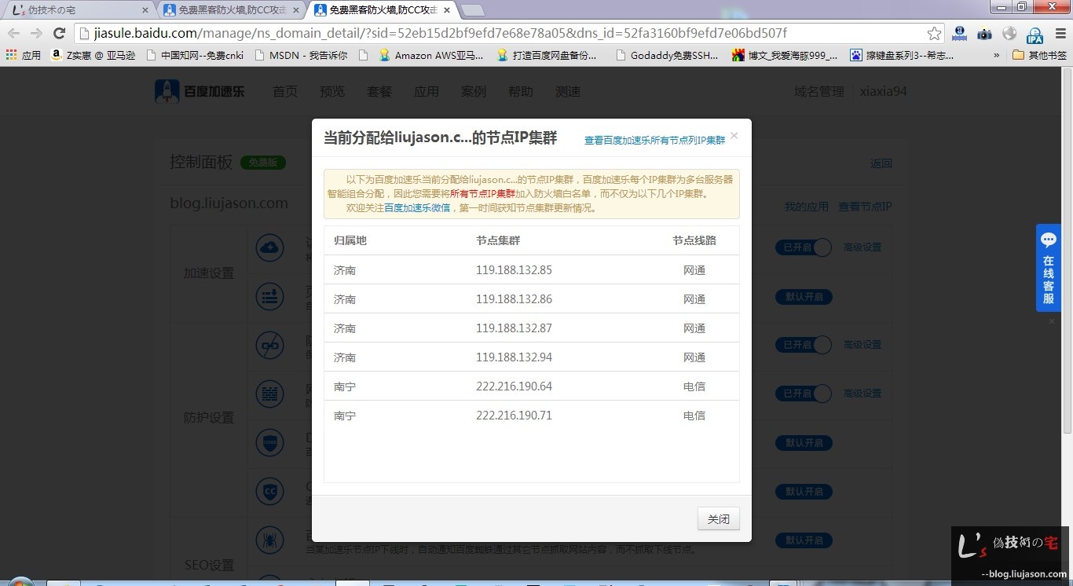Click the cloud acceleration icon in 加速设置

click(270, 247)
